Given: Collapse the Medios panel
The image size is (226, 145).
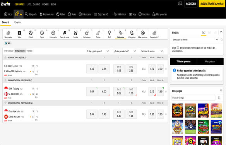Looking at the screenshot, I should click(221, 32).
